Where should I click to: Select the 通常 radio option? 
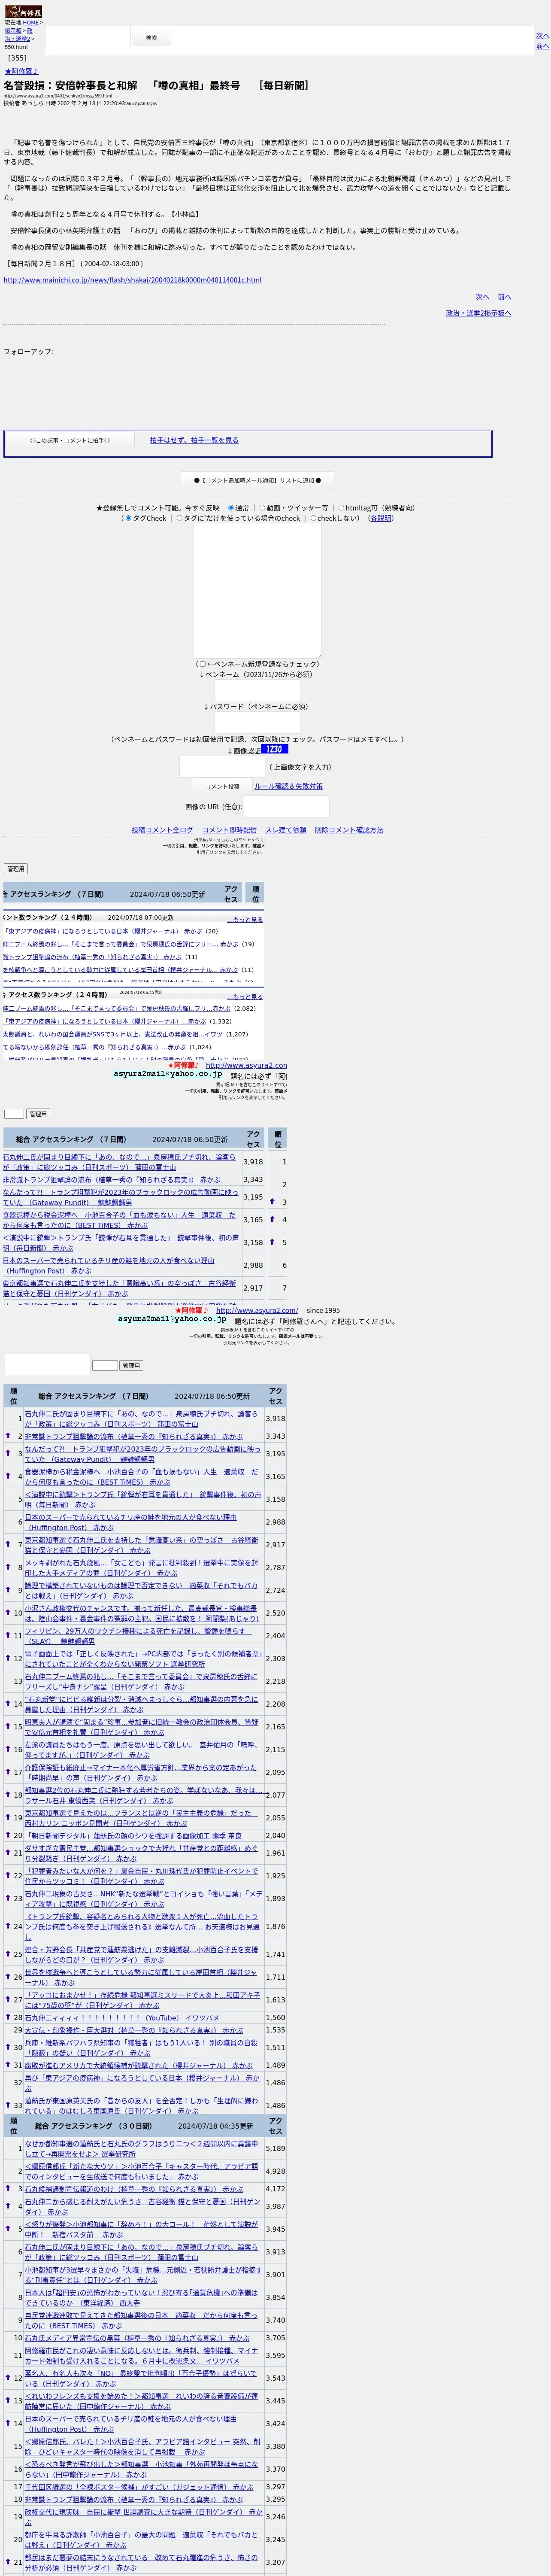point(231,508)
